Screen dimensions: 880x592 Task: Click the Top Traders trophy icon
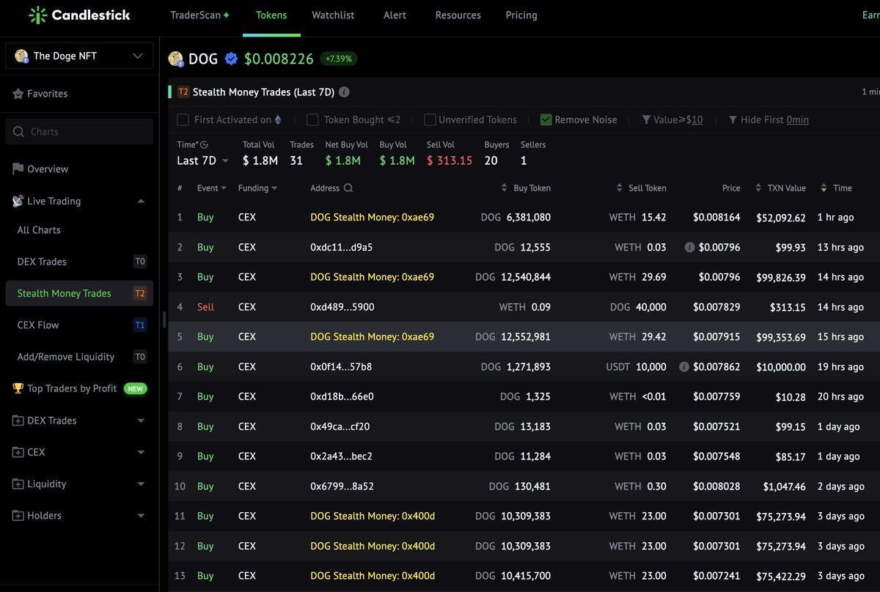(x=18, y=388)
